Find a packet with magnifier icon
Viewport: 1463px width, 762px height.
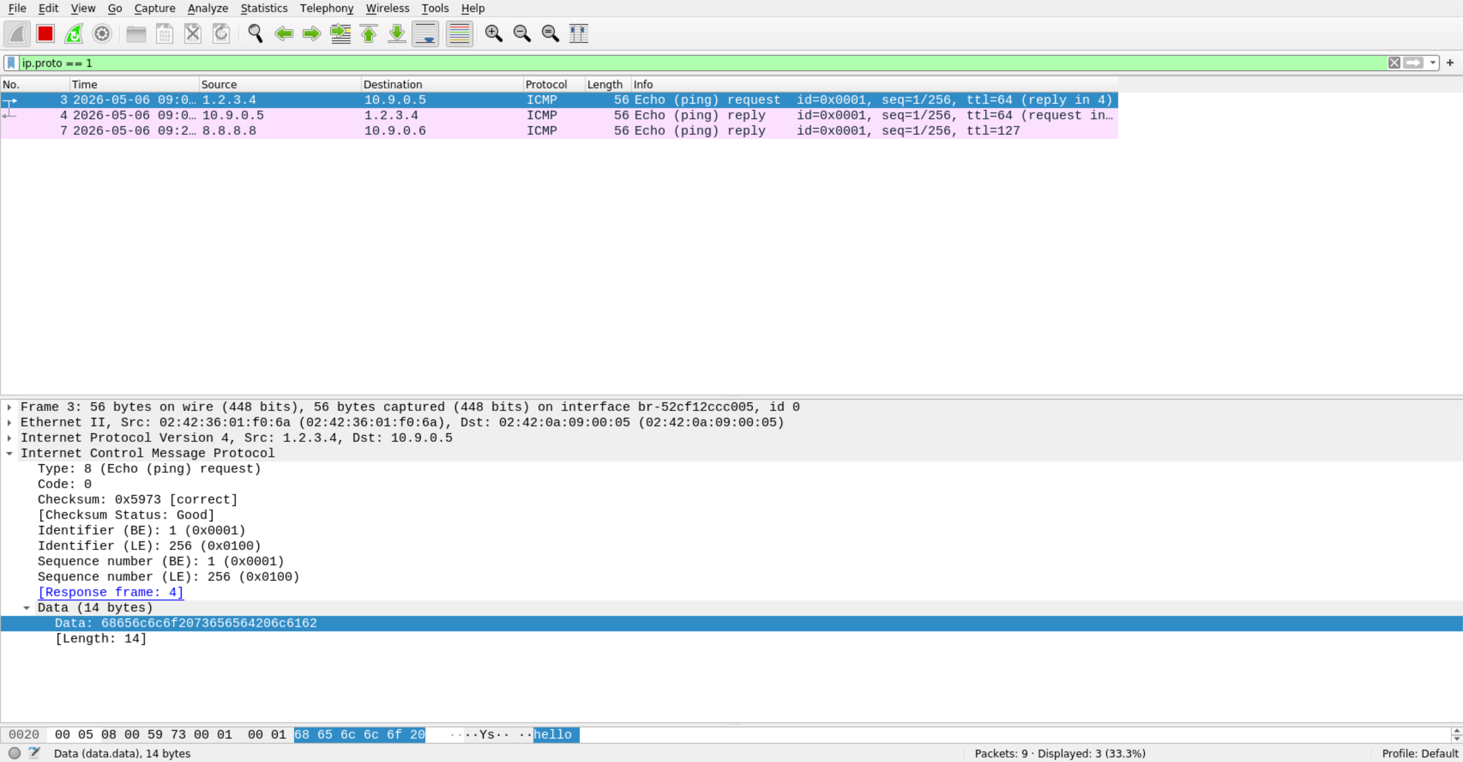[255, 34]
